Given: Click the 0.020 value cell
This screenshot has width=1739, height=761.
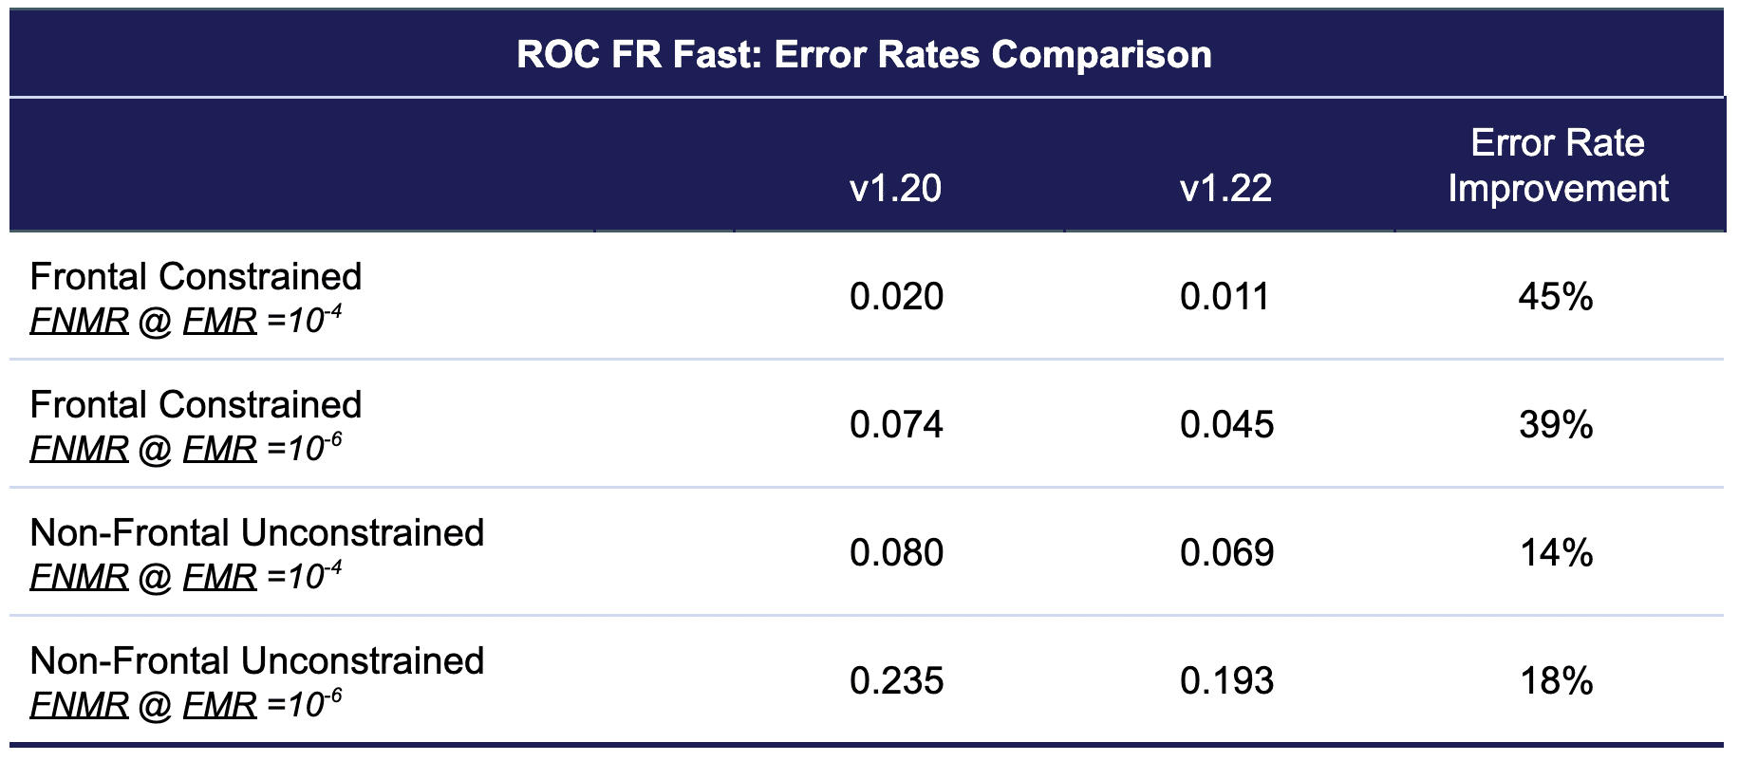Looking at the screenshot, I should [896, 297].
